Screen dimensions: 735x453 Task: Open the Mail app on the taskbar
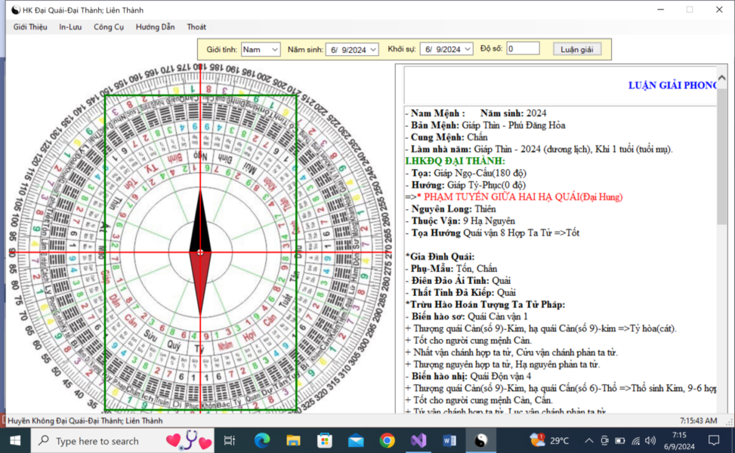[x=356, y=440]
